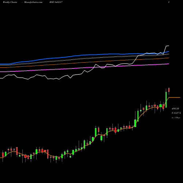
Task: Click the "V: 0.87 X" volume text
Action: (x=176, y=113)
